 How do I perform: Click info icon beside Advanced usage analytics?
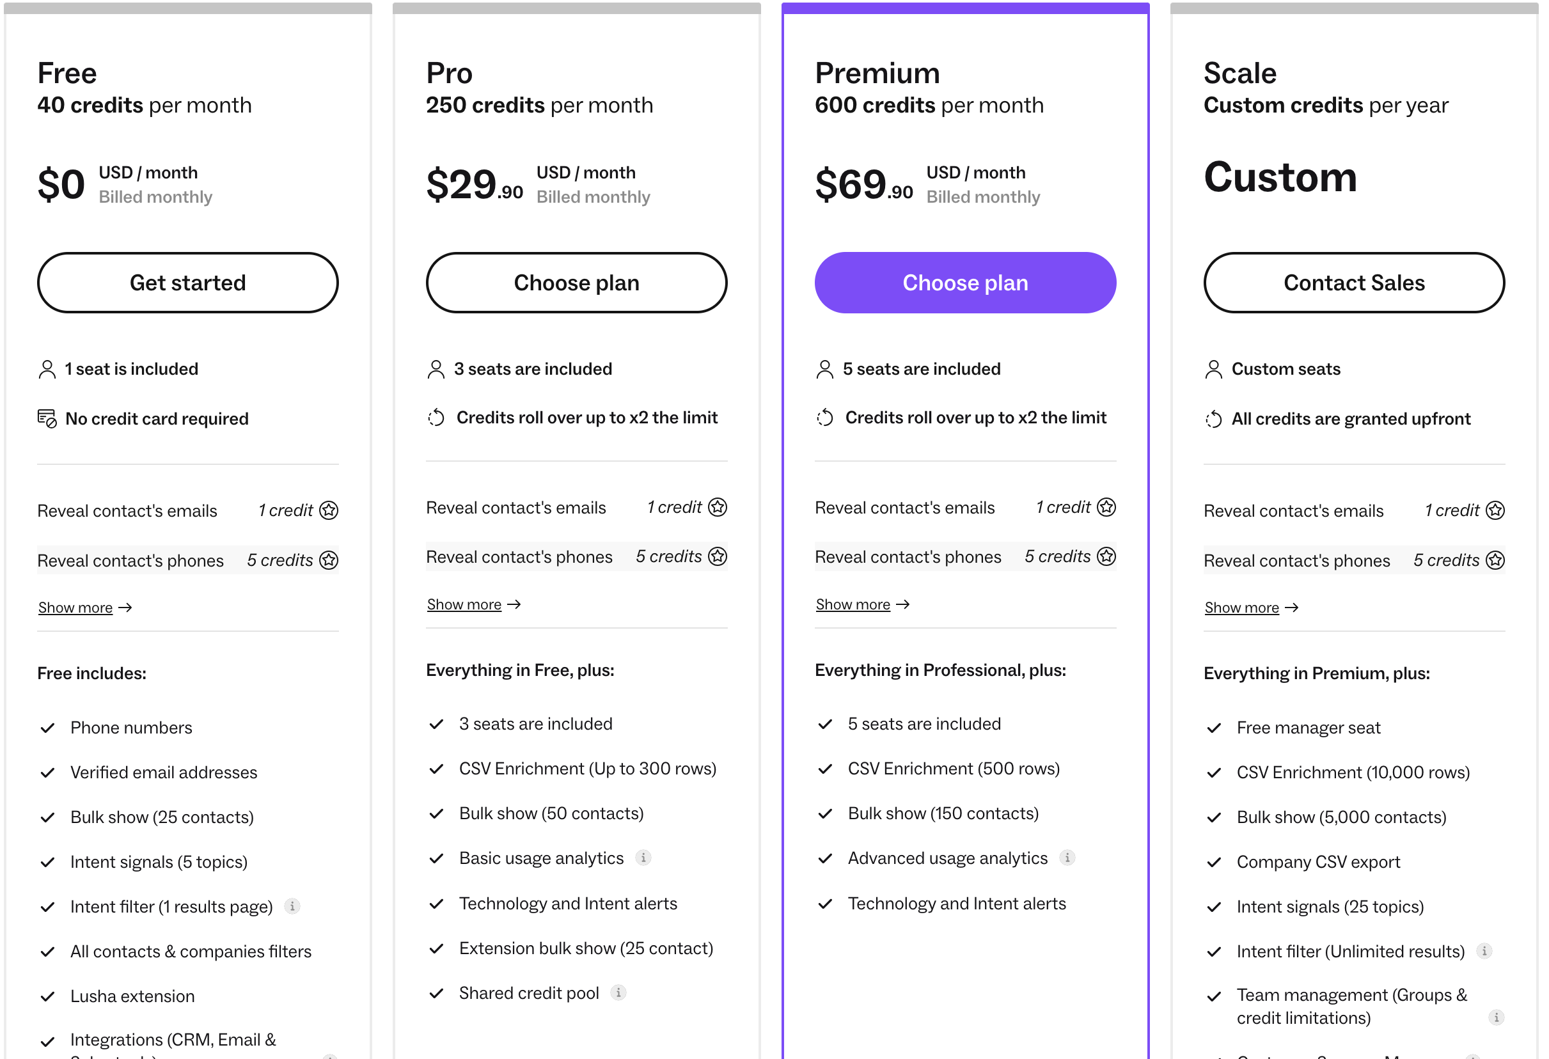[x=1066, y=857]
